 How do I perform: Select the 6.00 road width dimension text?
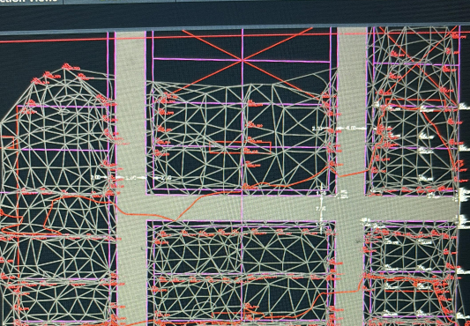[351, 128]
